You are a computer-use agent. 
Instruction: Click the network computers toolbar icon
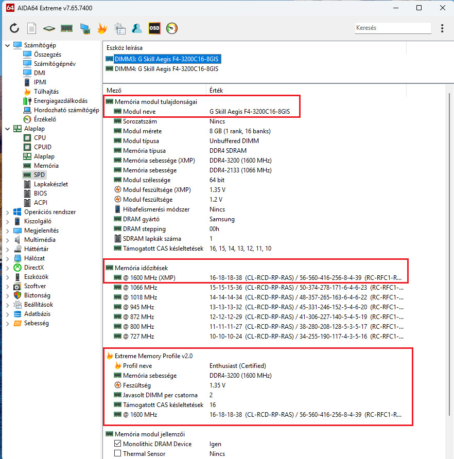click(85, 29)
